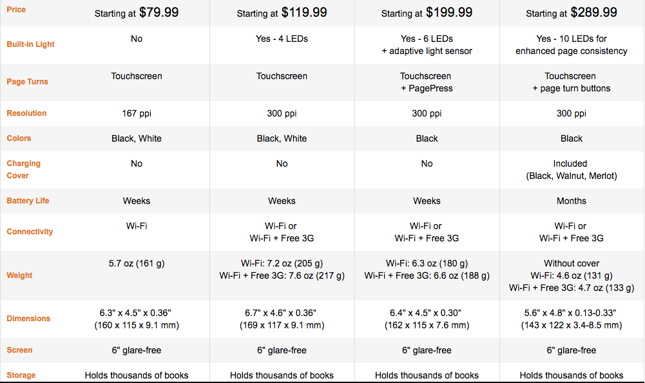Click the Price row label
Viewport: 645px width, 383px height.
[x=16, y=10]
